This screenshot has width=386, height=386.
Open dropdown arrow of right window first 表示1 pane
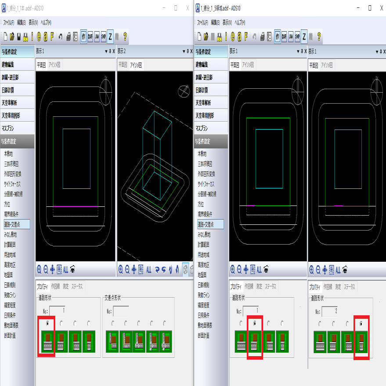(x=298, y=51)
